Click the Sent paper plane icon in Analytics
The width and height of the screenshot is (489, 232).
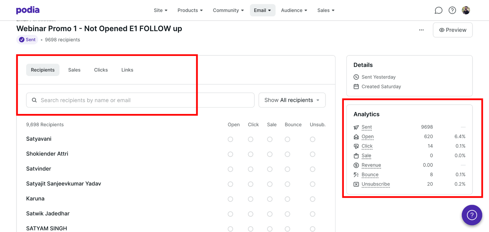point(356,127)
